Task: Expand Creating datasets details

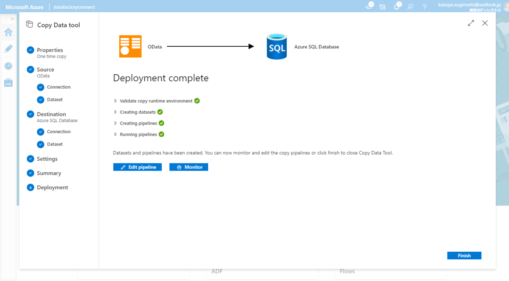Action: click(x=115, y=112)
